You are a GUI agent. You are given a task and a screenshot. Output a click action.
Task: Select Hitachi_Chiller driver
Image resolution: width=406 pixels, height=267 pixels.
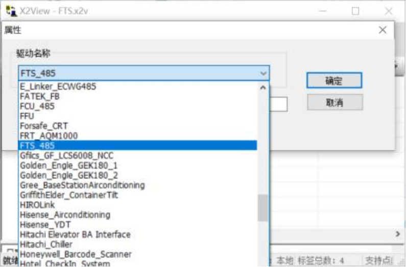[x=138, y=244]
